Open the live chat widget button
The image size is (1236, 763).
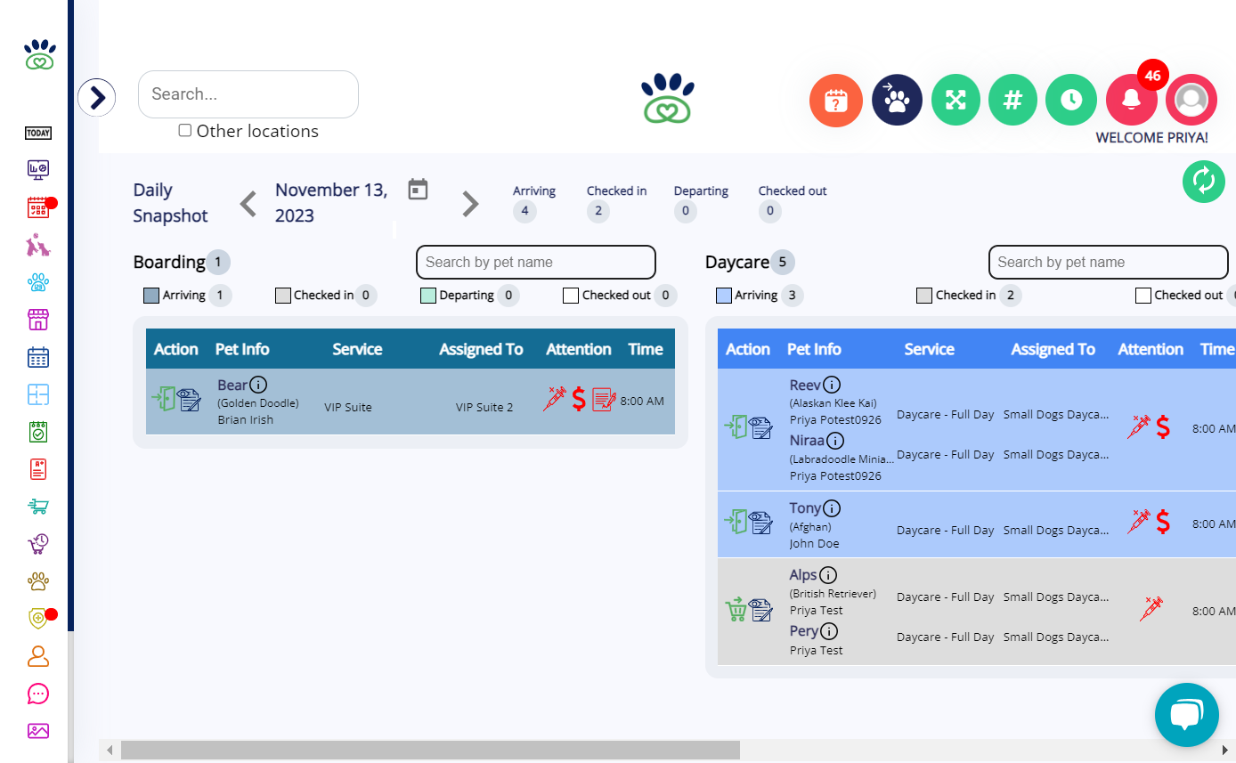1187,715
